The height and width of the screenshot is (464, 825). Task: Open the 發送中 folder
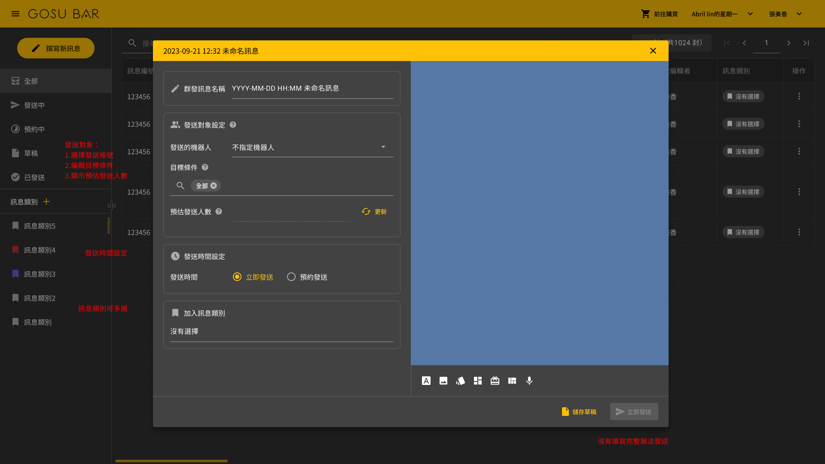click(x=56, y=105)
